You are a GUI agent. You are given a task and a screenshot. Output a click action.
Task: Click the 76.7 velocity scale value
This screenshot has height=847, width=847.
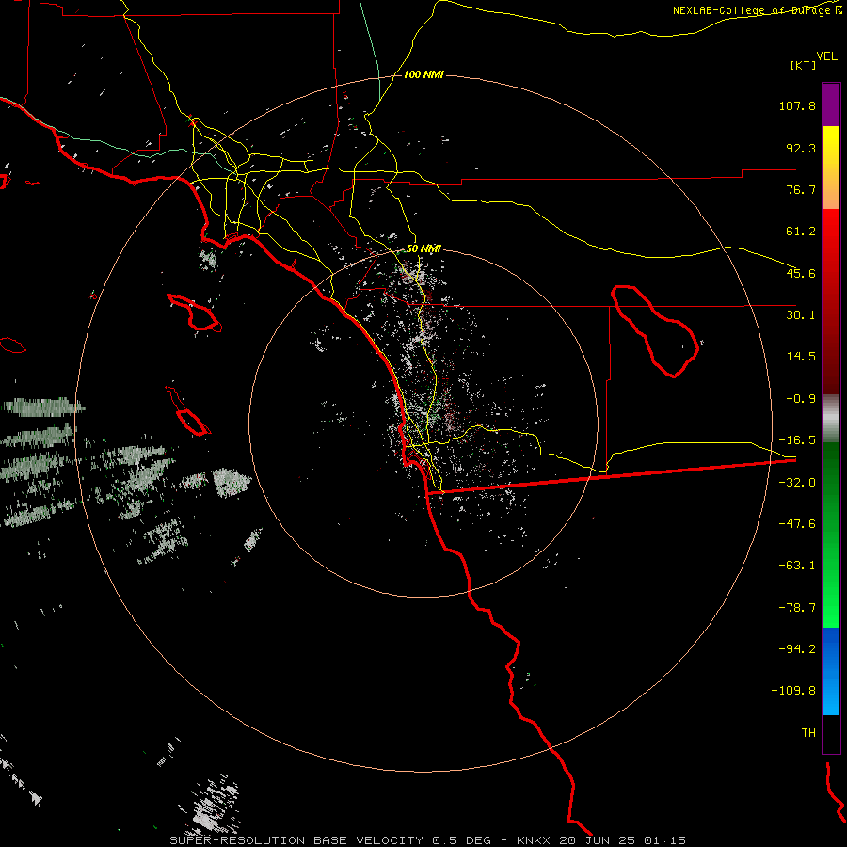coord(801,189)
